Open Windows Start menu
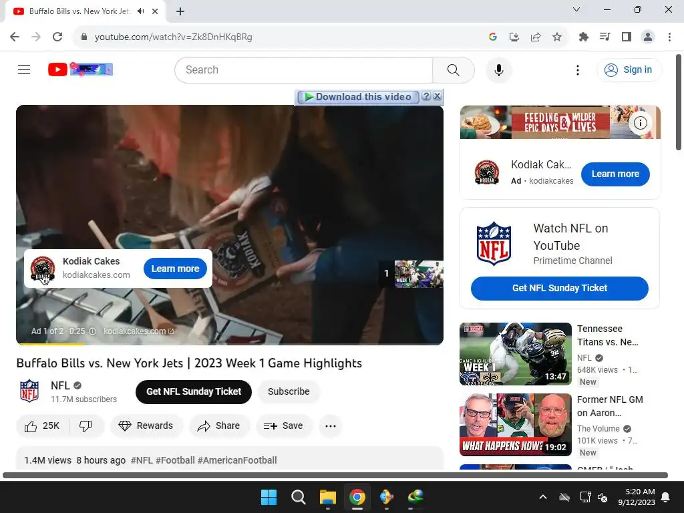The height and width of the screenshot is (513, 684). pyautogui.click(x=269, y=497)
